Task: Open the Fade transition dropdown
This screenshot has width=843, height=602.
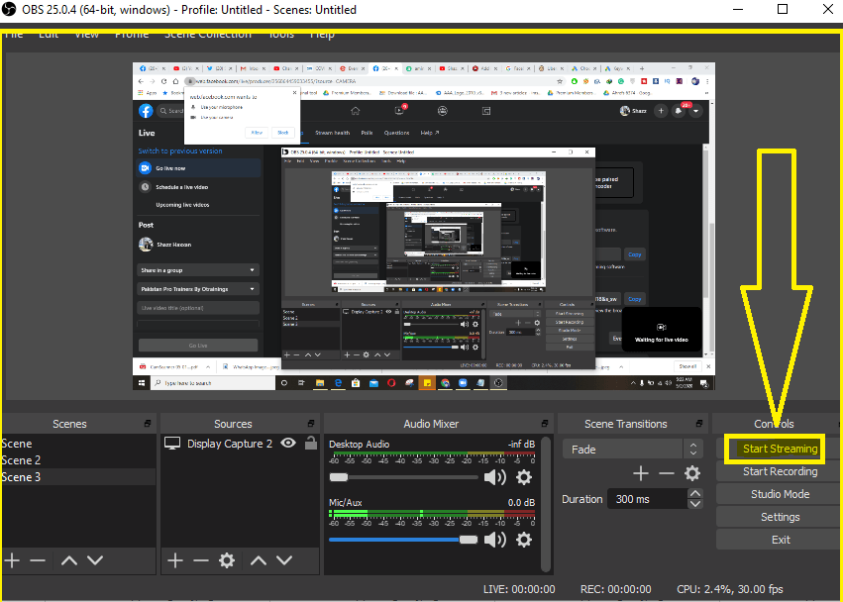Action: [632, 450]
